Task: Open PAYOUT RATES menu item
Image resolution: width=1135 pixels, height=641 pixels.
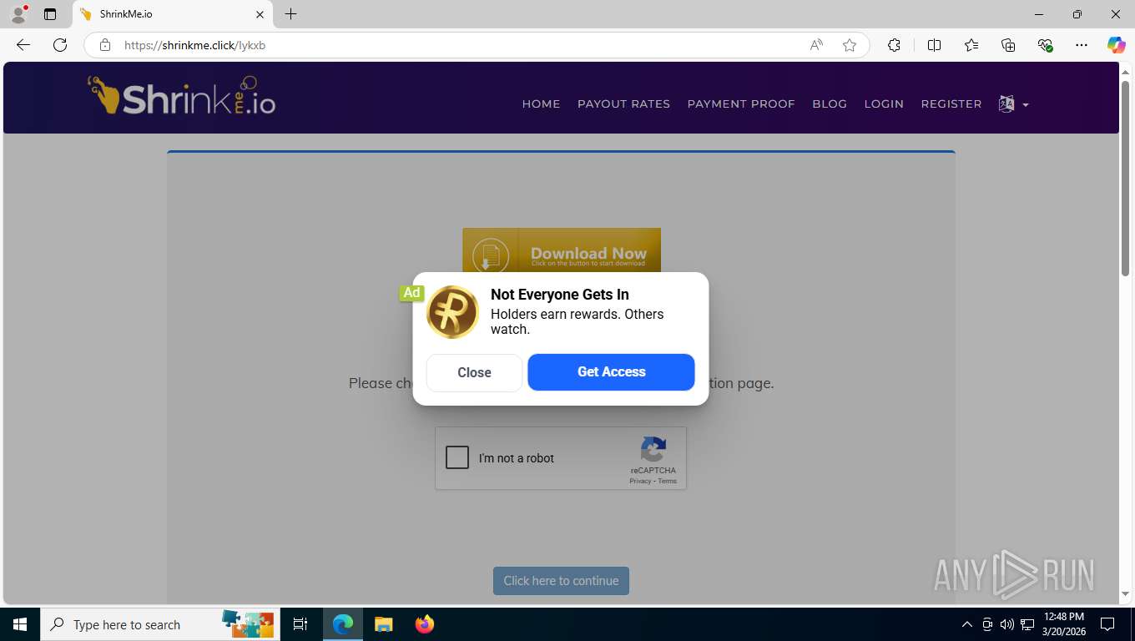Action: pyautogui.click(x=623, y=104)
